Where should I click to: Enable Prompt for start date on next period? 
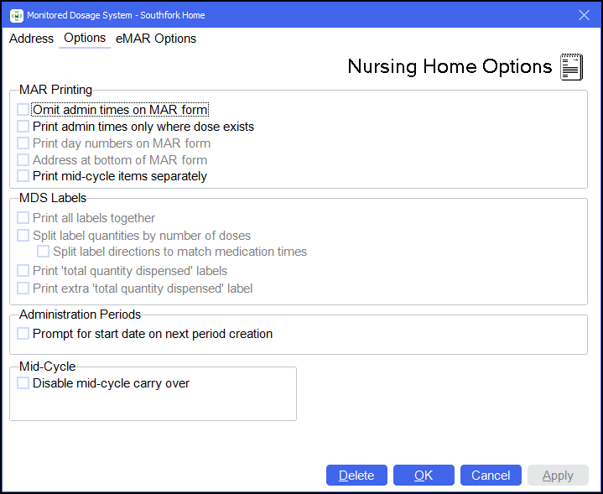(23, 334)
